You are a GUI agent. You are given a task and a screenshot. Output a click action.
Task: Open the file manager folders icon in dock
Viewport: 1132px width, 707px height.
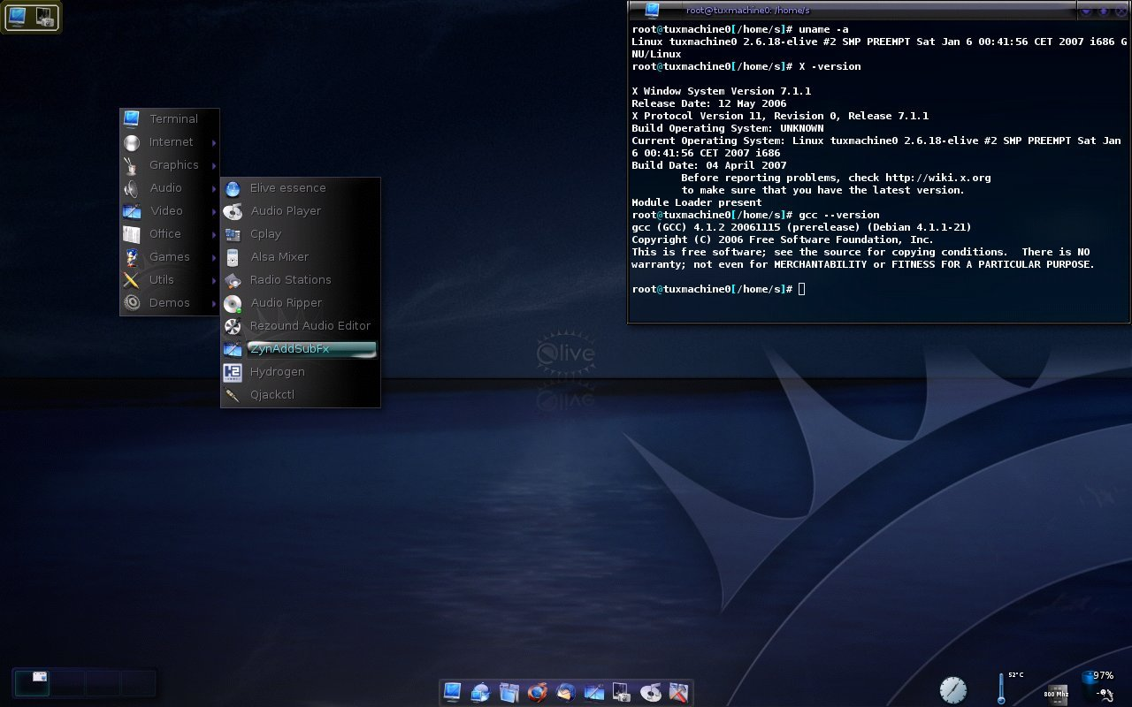pos(509,692)
